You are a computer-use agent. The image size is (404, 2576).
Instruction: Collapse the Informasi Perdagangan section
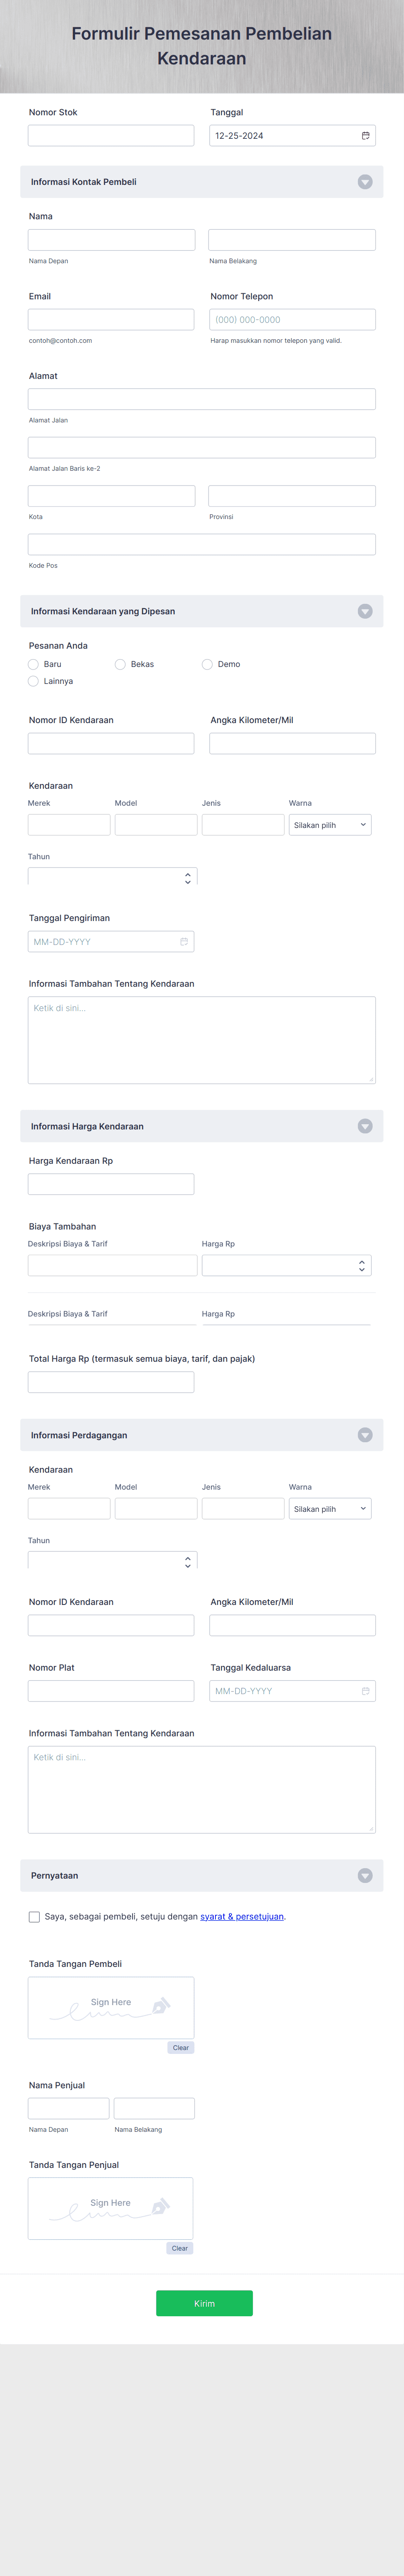[365, 1435]
